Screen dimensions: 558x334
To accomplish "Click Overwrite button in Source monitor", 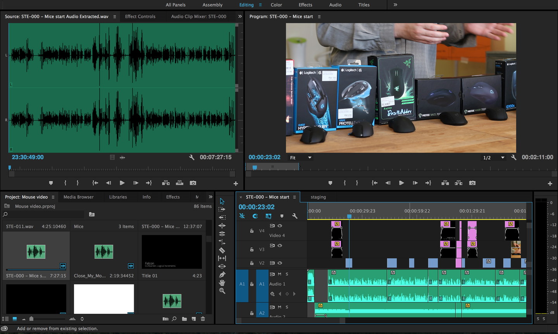I will click(x=179, y=183).
